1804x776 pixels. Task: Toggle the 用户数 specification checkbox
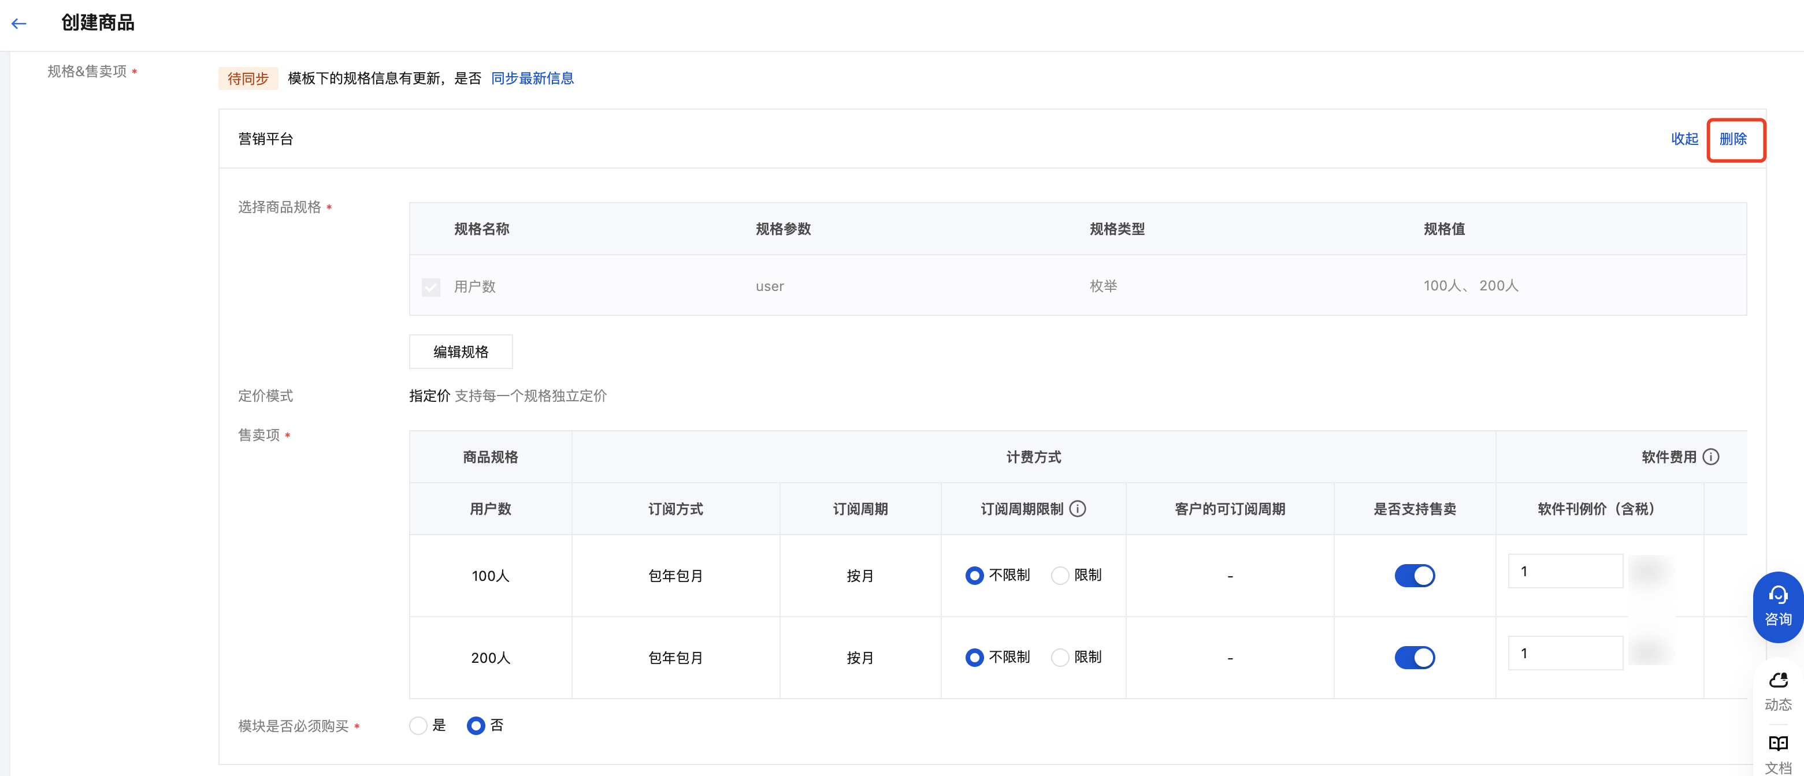[430, 287]
